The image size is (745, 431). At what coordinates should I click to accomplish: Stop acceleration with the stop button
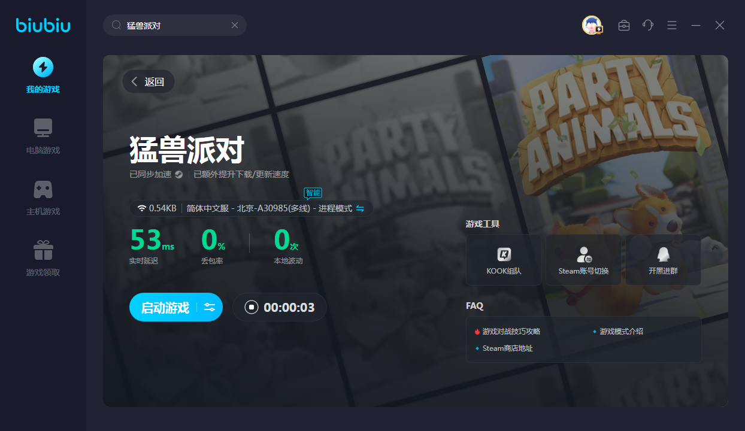(x=252, y=307)
